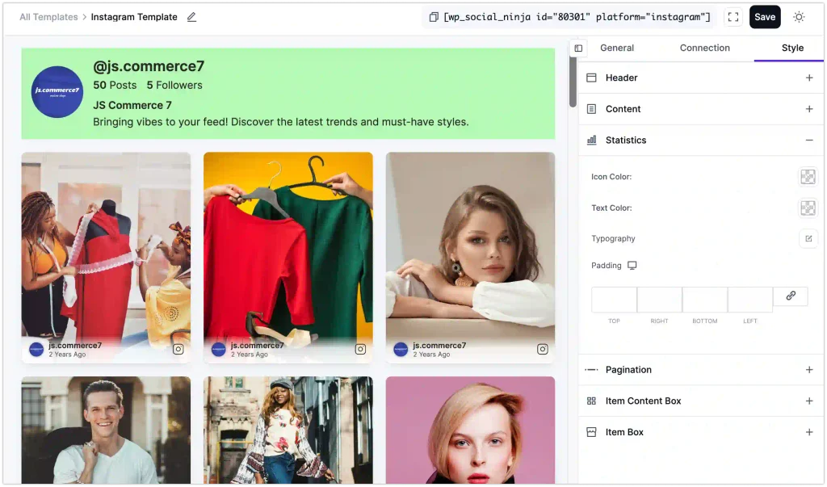Click small avatar on red shirts post
The image size is (827, 487).
point(218,349)
